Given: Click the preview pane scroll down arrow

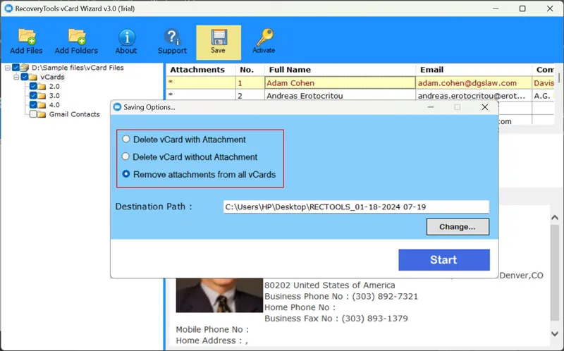Looking at the screenshot, I should pyautogui.click(x=555, y=334).
